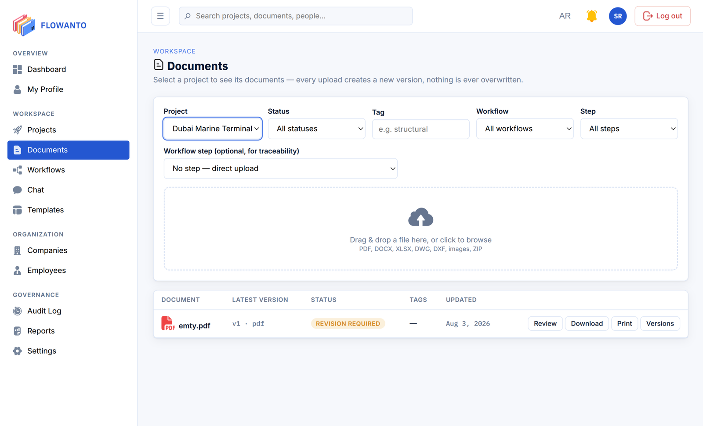This screenshot has width=703, height=426.
Task: Click the Templates layout icon
Action: click(17, 210)
